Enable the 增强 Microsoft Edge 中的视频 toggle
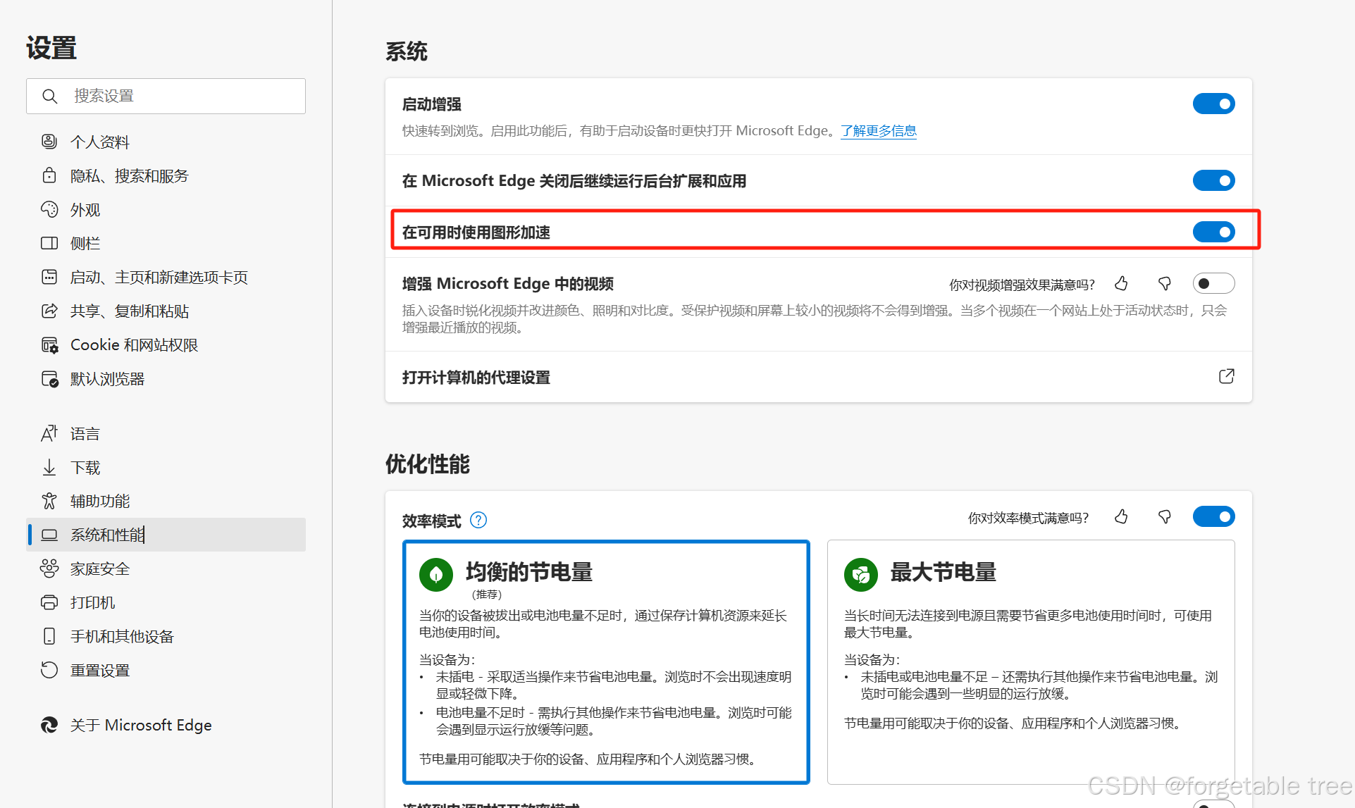 coord(1213,284)
